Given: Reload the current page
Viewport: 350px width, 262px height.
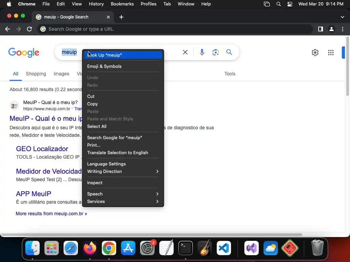Looking at the screenshot, I should coord(29,29).
